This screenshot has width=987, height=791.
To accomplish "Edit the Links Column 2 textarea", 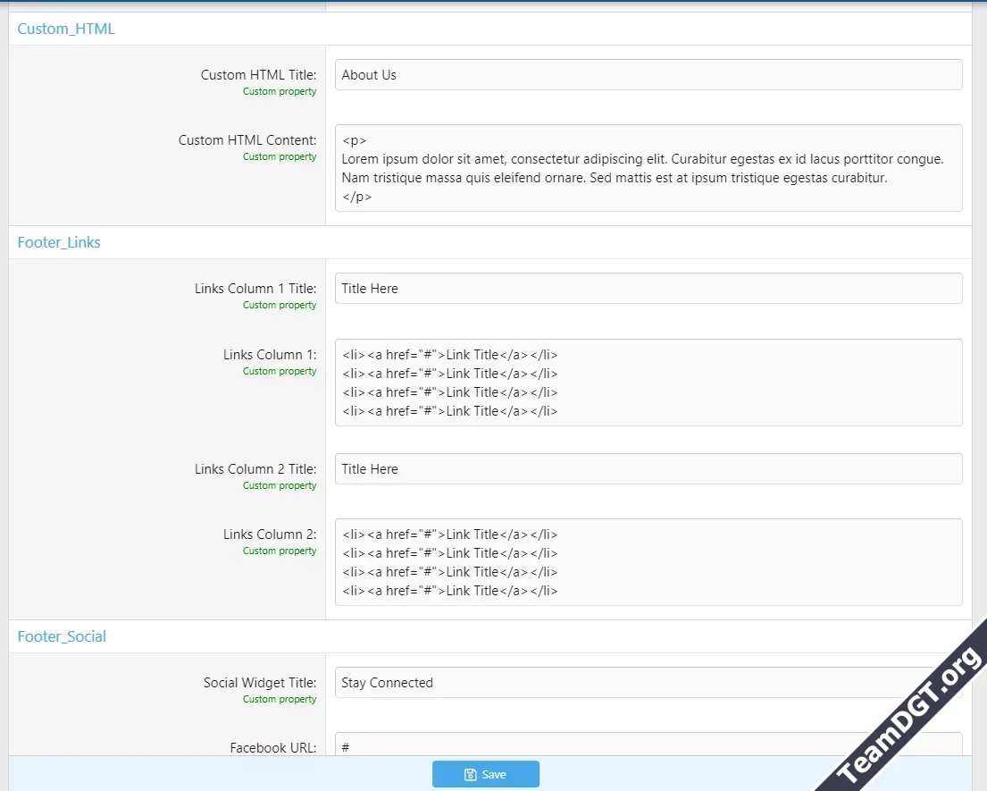I will coord(648,562).
